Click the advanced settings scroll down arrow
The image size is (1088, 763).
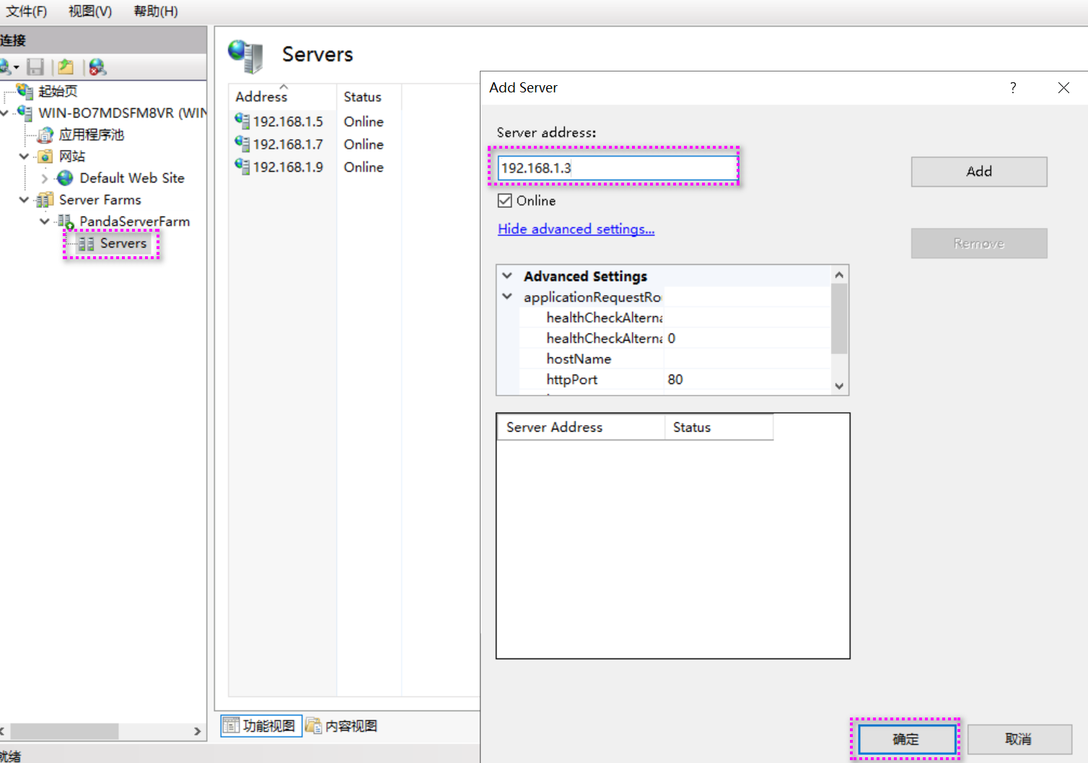[x=839, y=385]
